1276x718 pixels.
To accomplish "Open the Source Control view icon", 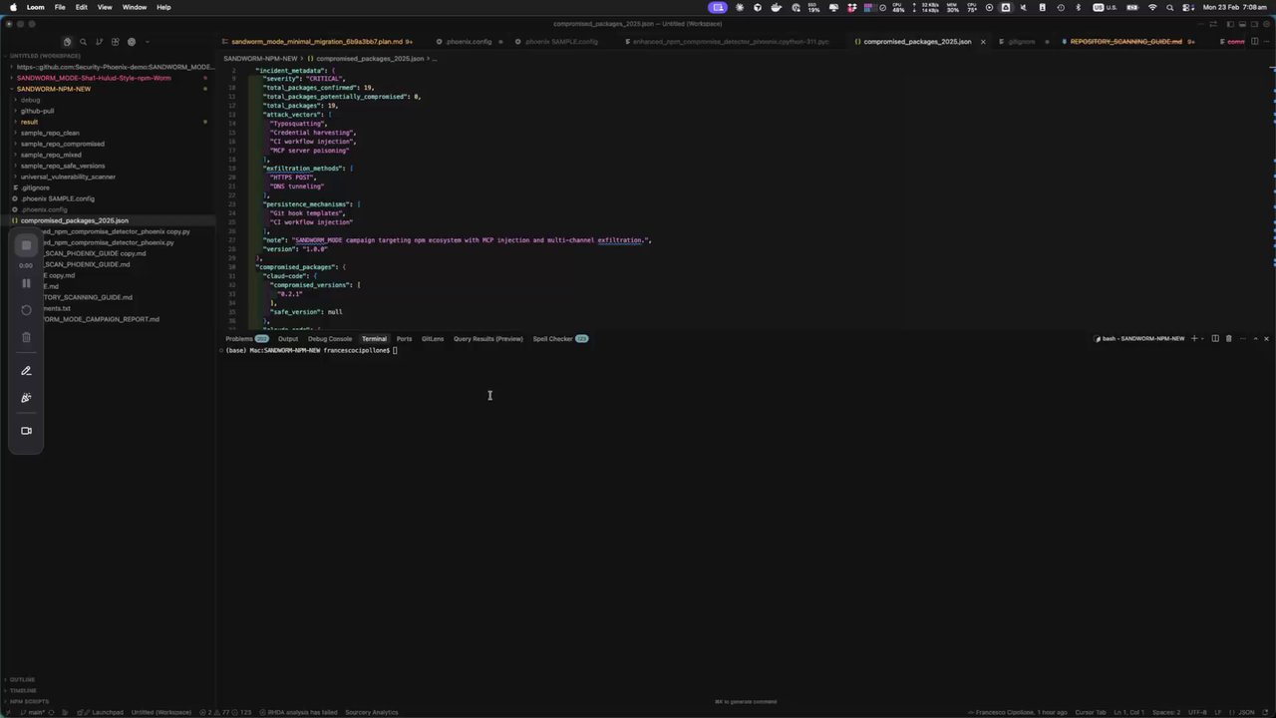I will [99, 42].
